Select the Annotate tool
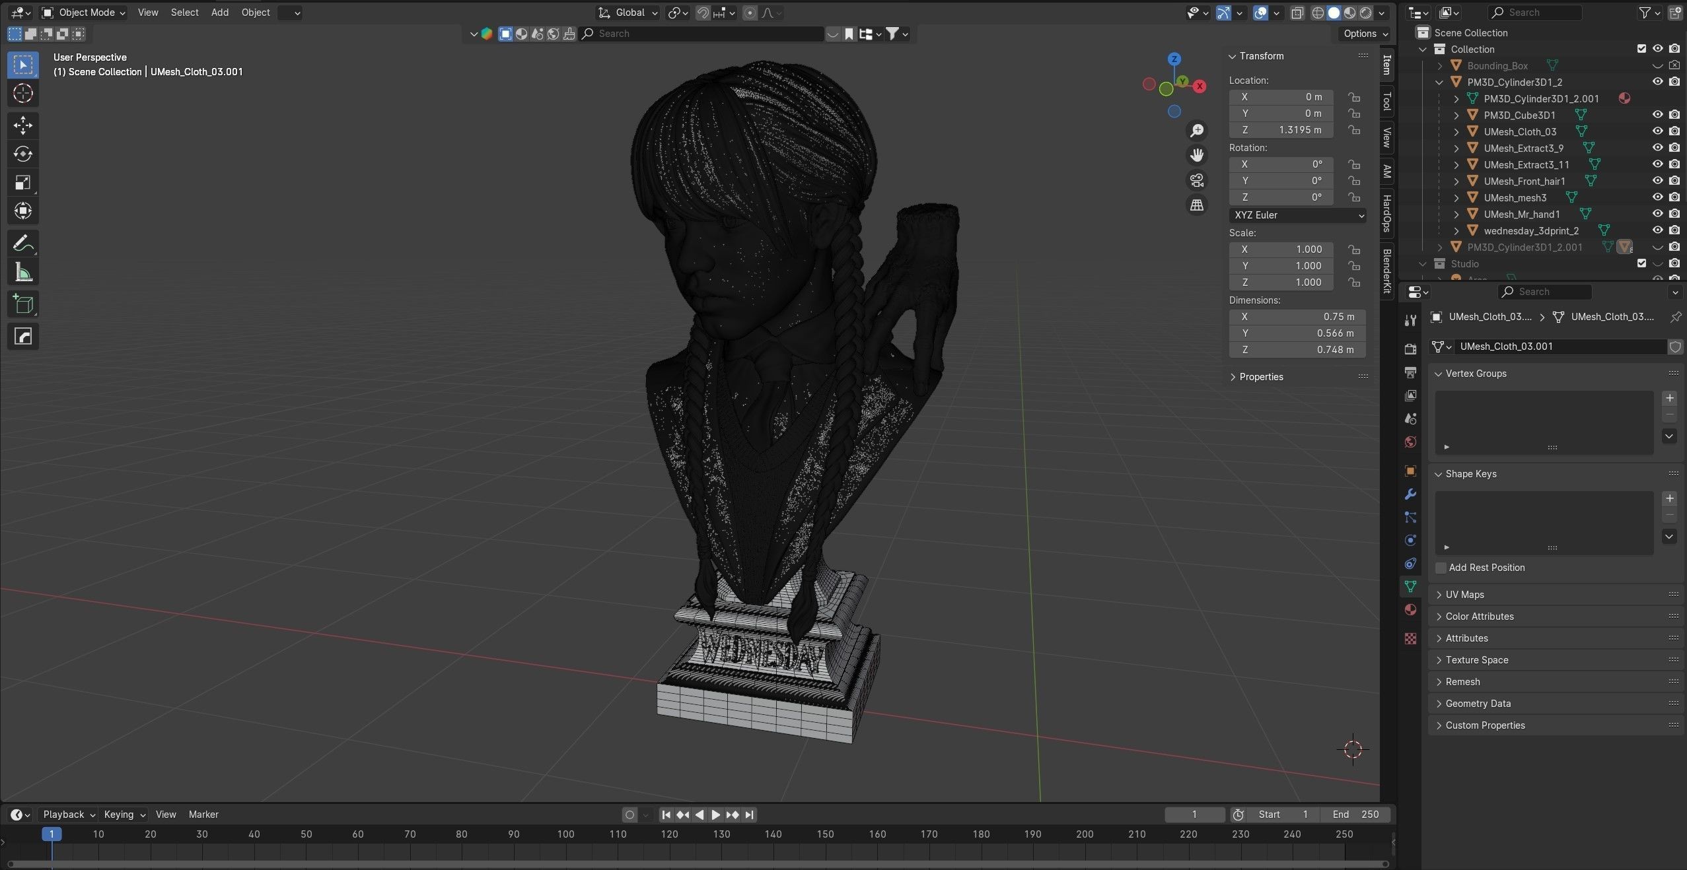1687x870 pixels. (x=23, y=244)
